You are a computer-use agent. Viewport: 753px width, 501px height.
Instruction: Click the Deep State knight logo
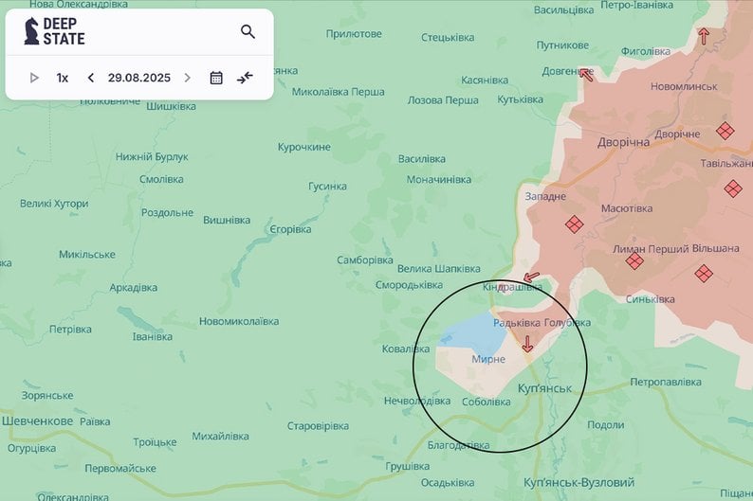(x=31, y=31)
